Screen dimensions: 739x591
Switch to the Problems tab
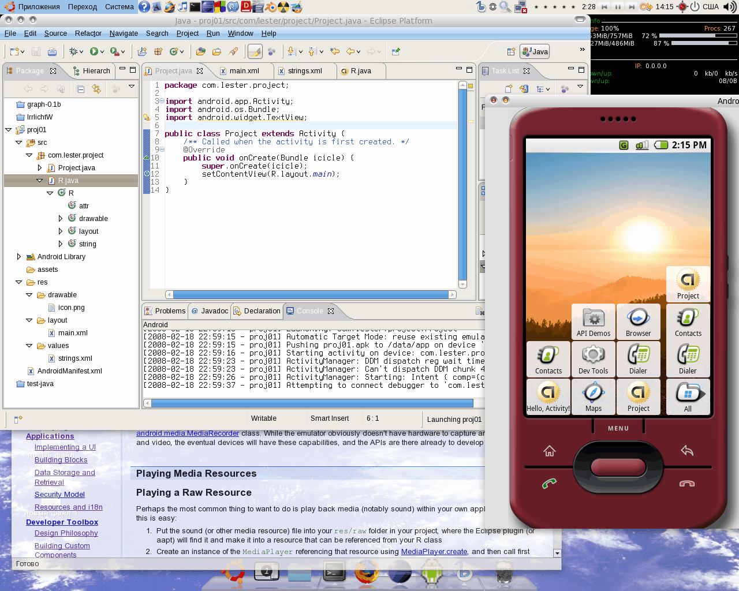pos(165,311)
